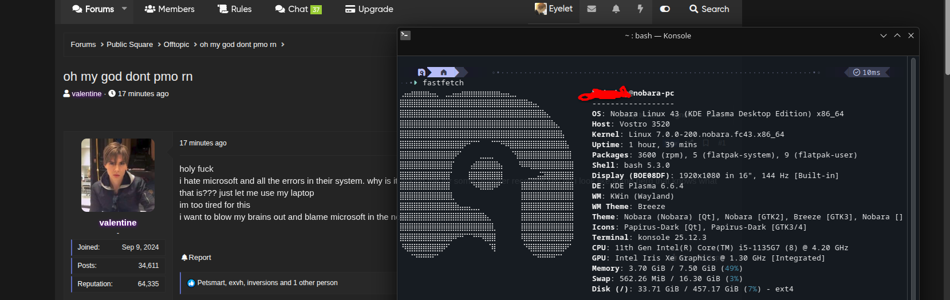Open the Members tab

169,9
